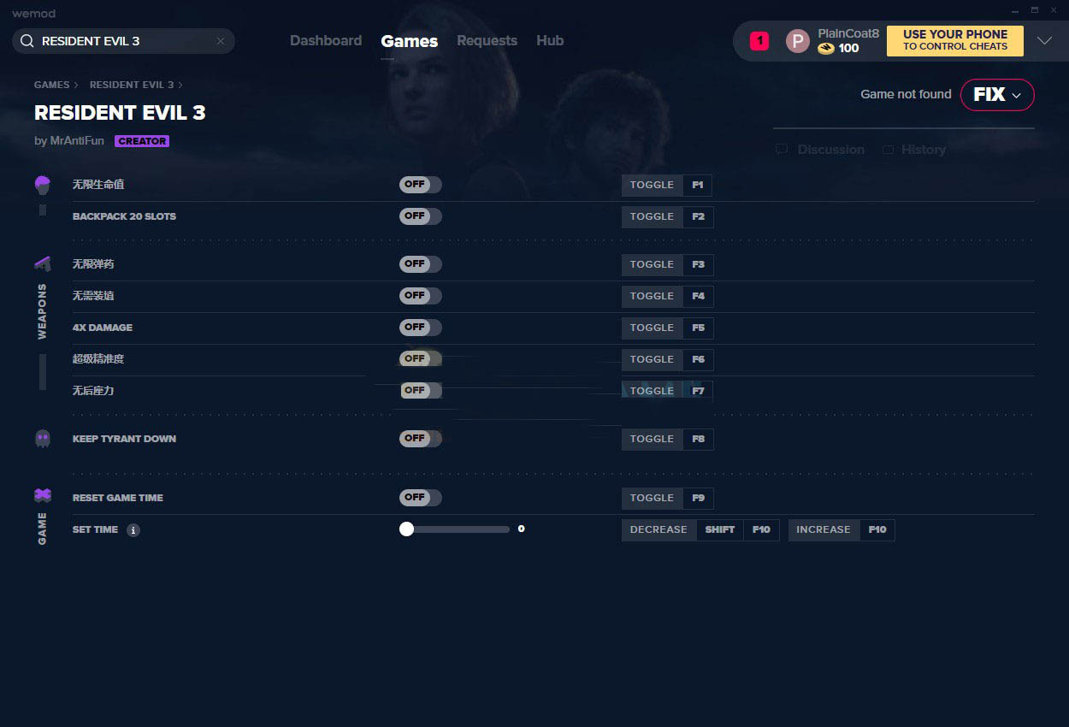This screenshot has height=727, width=1069.
Task: Click the search field containing RESIDENT EVIL 3
Action: coord(123,41)
